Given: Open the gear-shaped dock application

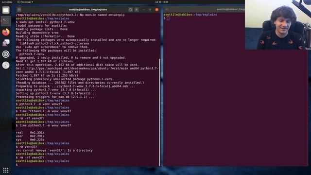Looking at the screenshot, I should (6, 54).
